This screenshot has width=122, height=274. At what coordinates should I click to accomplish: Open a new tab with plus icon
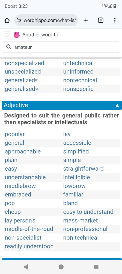[86, 21]
